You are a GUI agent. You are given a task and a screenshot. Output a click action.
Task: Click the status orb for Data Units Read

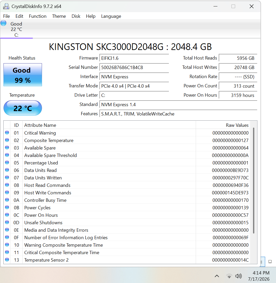tap(7, 170)
